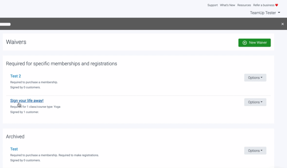The width and height of the screenshot is (287, 168).
Task: Click the Yoga class requirement text
Action: pos(35,107)
